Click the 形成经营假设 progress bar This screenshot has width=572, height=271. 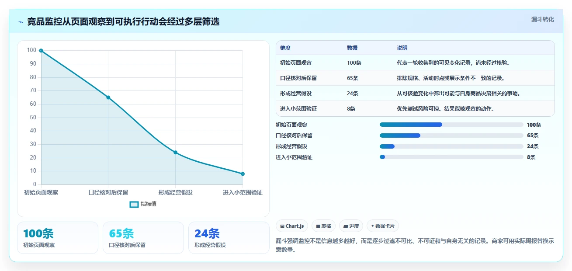point(451,146)
